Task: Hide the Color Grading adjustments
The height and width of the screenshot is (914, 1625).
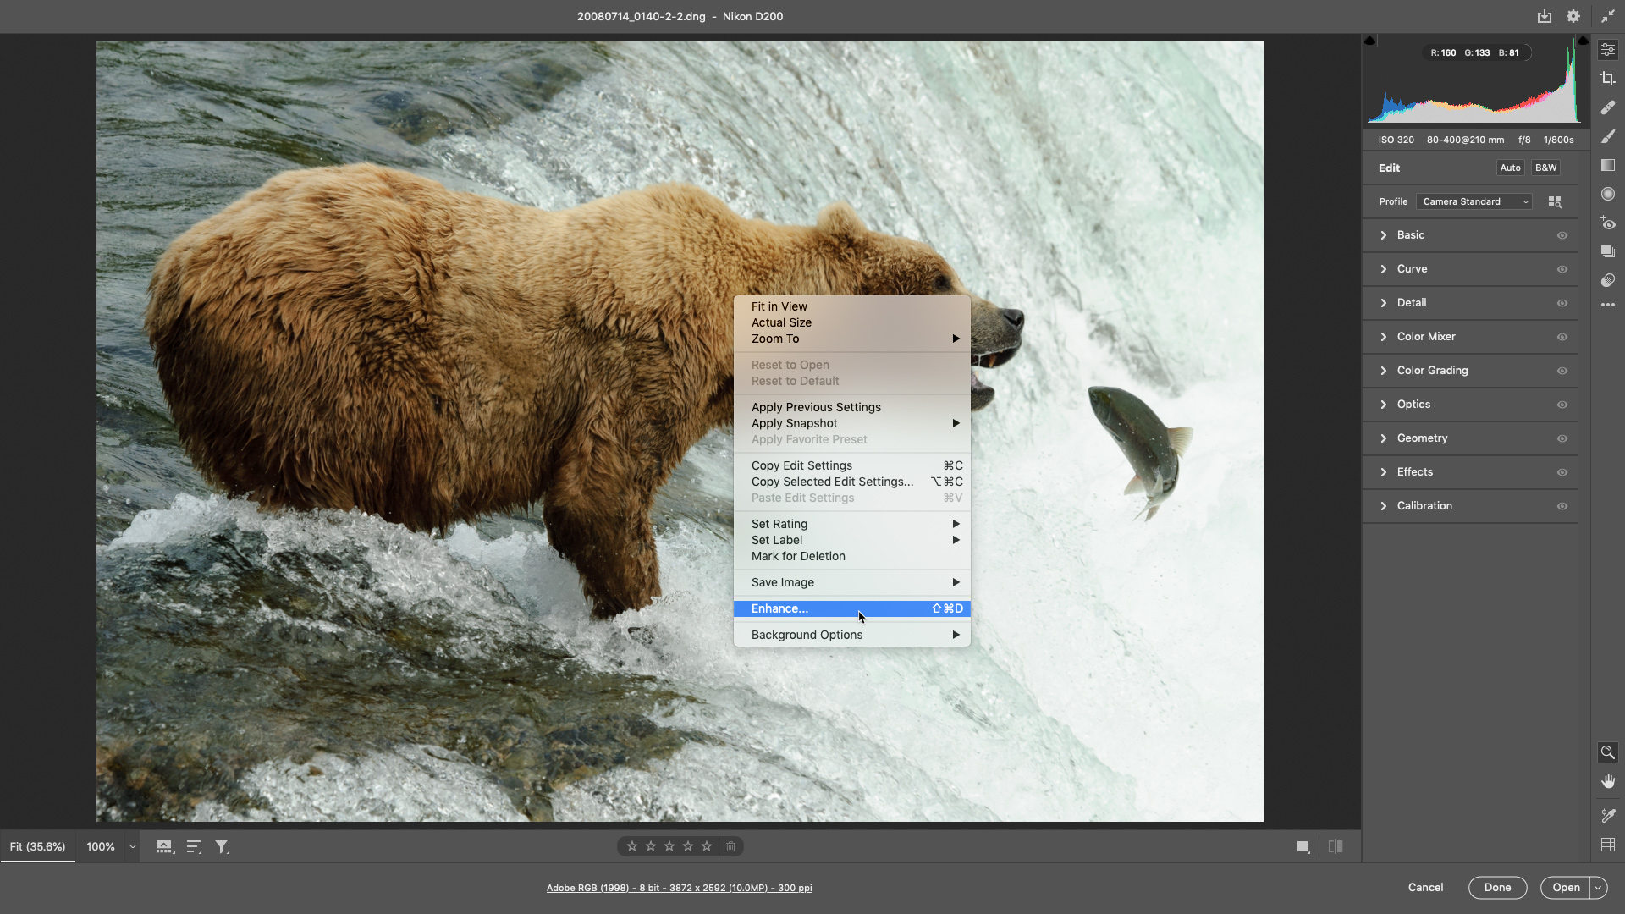Action: [x=1562, y=371]
